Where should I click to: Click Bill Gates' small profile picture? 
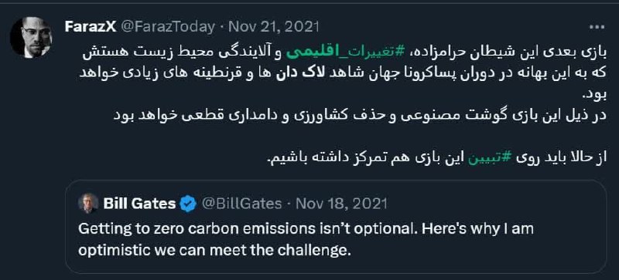pos(88,204)
